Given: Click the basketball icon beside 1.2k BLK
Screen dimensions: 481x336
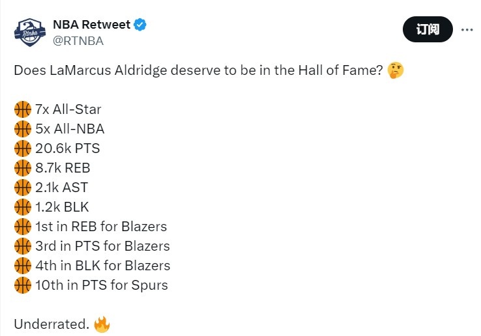Looking at the screenshot, I should pyautogui.click(x=22, y=207).
